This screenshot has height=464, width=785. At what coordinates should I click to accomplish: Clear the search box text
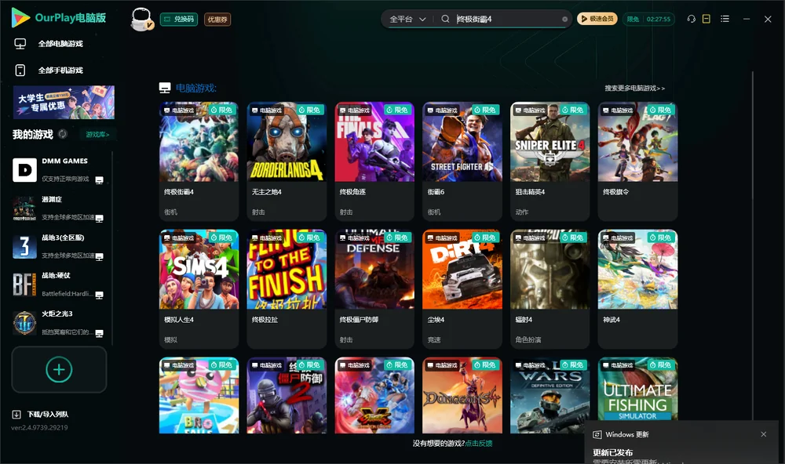[x=564, y=19]
